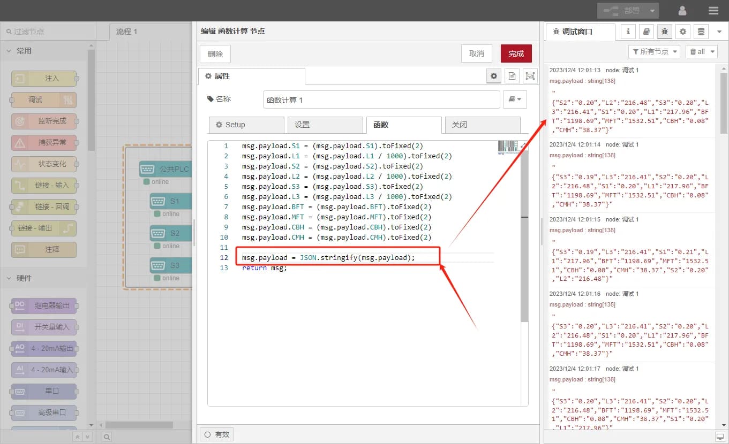This screenshot has height=444, width=729.
Task: Click the node description document icon
Action: click(x=512, y=76)
